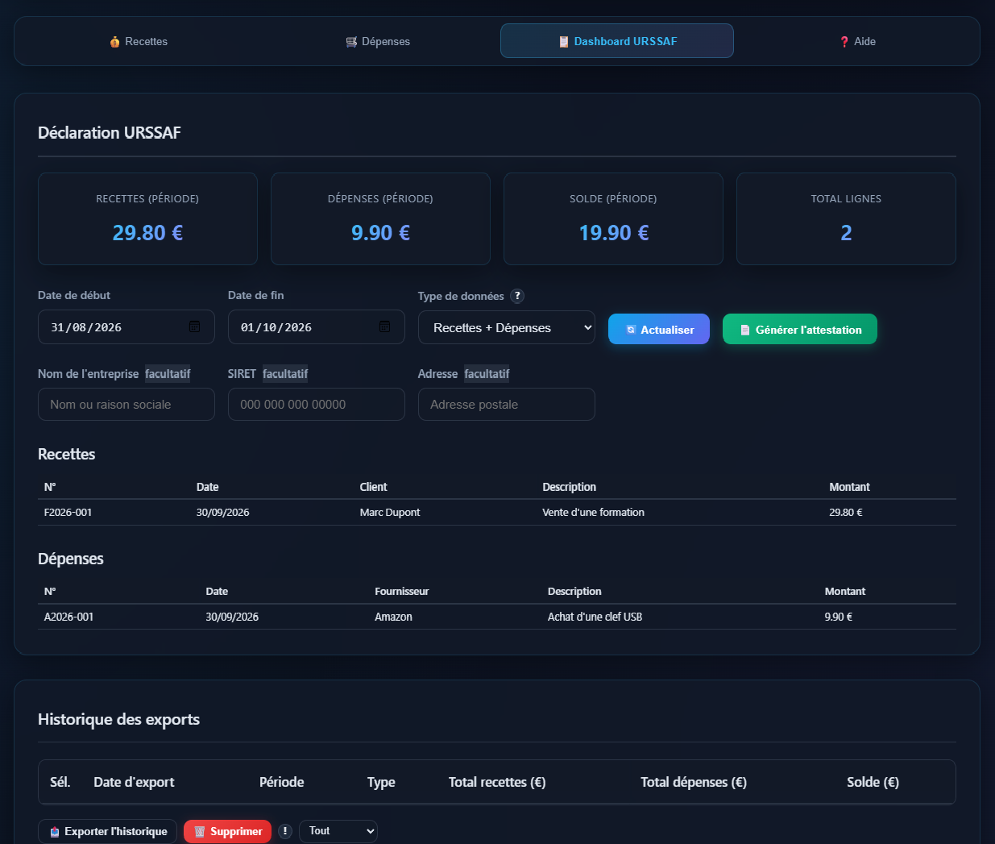This screenshot has width=995, height=844.
Task: Click the exclamation info icon beside Supprimer
Action: 285,831
